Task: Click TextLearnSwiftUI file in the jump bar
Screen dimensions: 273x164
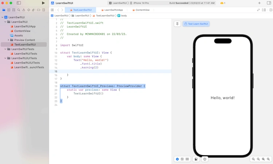Action: point(103,16)
